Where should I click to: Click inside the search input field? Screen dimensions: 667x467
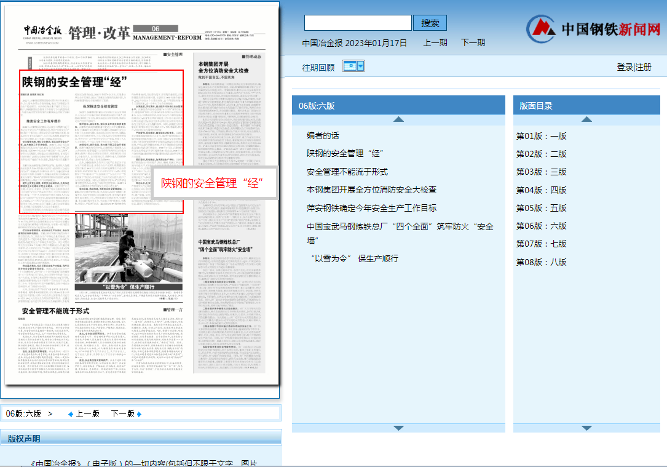pyautogui.click(x=357, y=22)
